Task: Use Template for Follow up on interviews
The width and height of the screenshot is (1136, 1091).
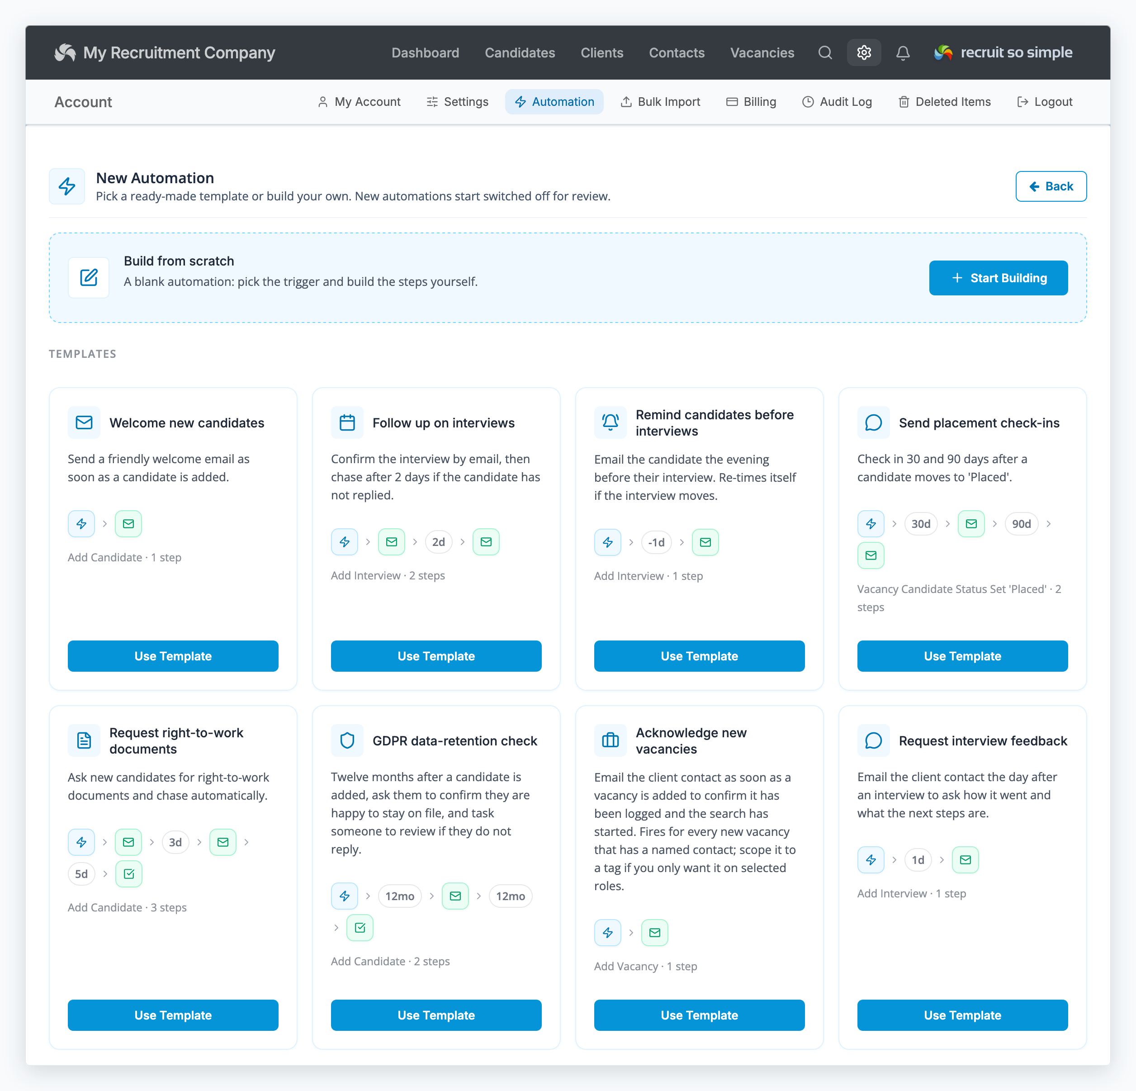Action: 436,656
